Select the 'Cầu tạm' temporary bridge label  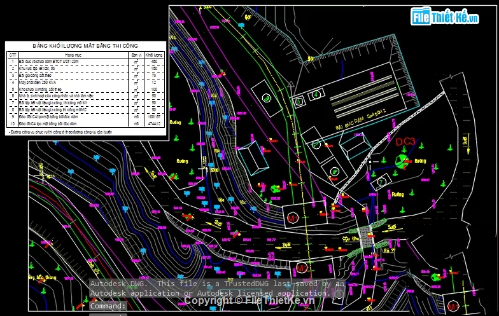[x=350, y=238]
